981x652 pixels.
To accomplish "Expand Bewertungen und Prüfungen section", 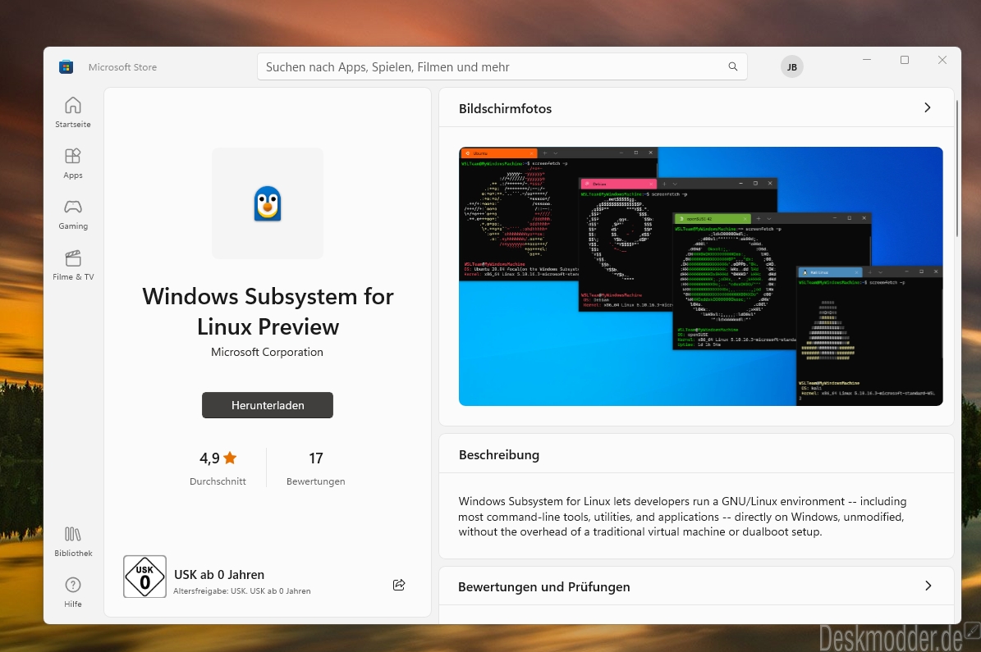I will click(928, 586).
